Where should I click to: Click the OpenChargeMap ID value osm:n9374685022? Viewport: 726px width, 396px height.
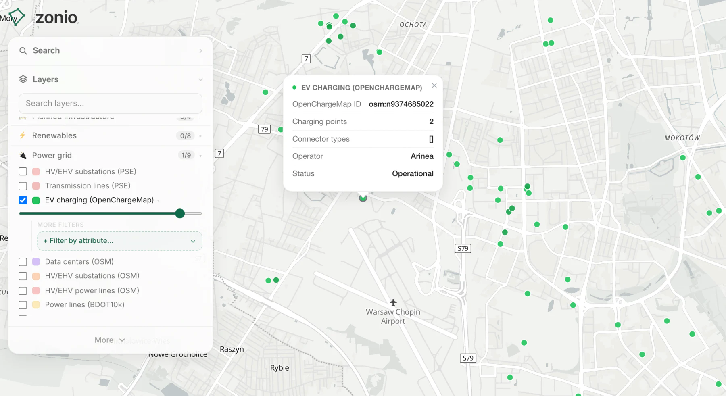point(401,104)
